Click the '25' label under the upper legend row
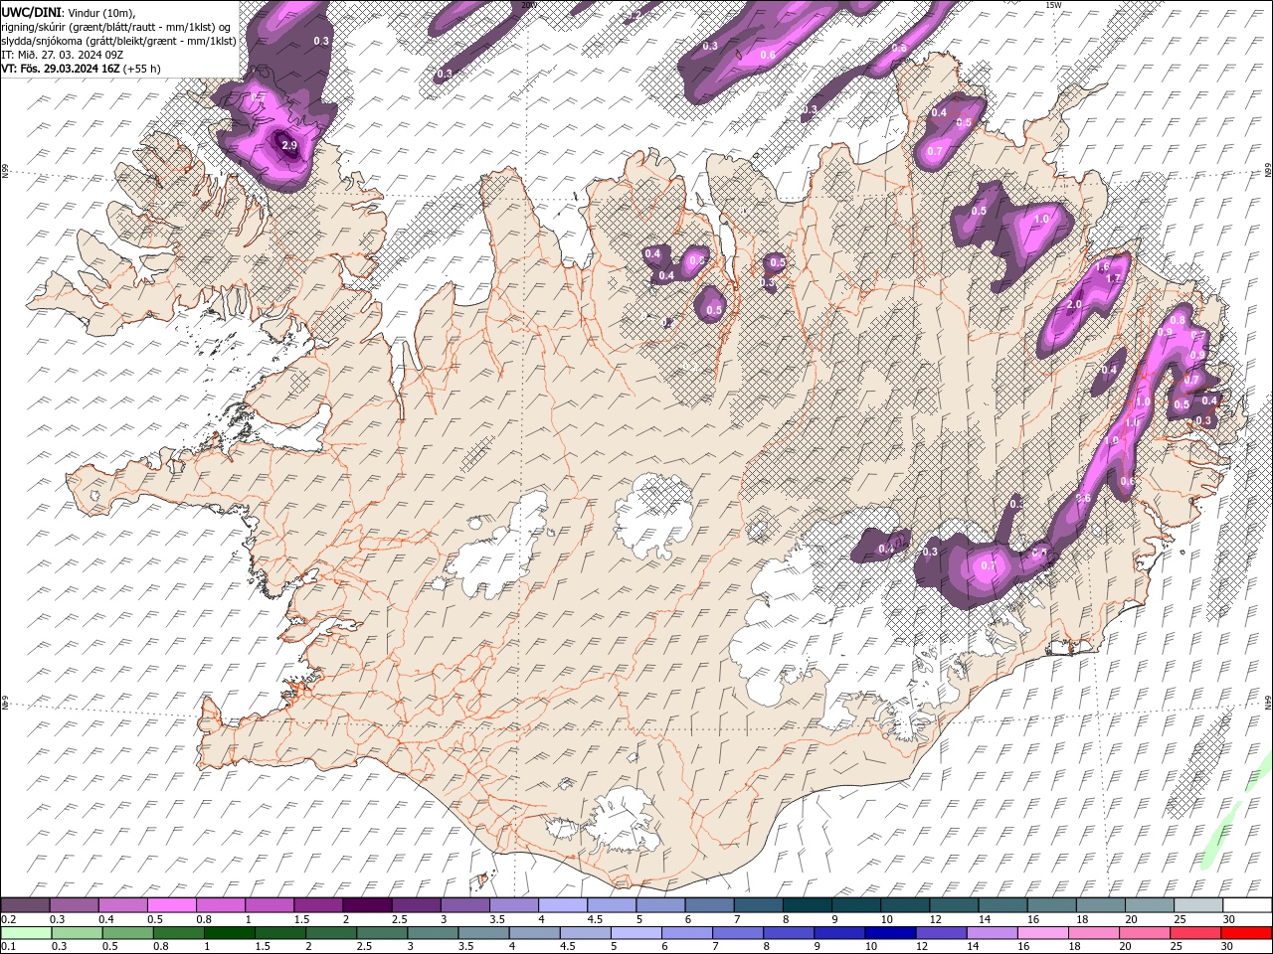This screenshot has height=954, width=1273. 1181,919
